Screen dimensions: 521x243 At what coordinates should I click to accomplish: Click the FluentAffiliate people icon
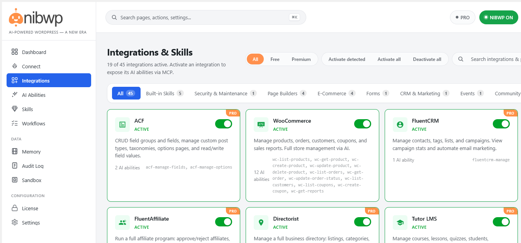pyautogui.click(x=122, y=223)
